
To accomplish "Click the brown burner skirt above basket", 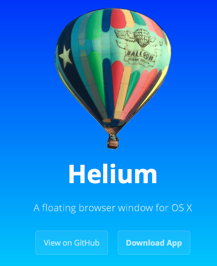I will click(112, 130).
